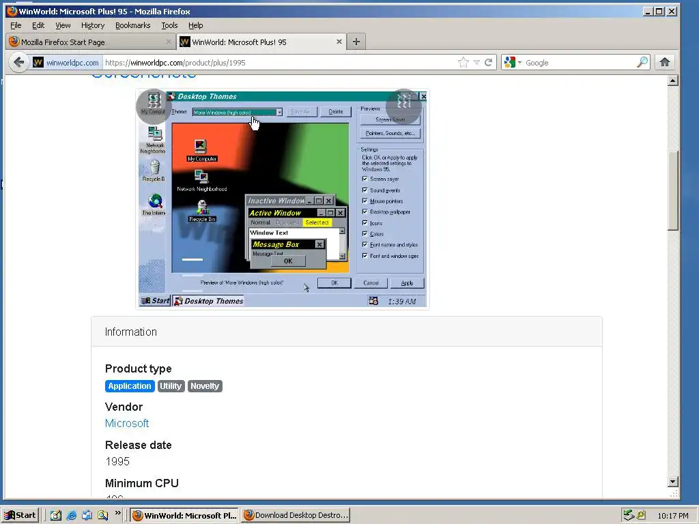Click the key icon in the system tray
Screen dimensions: 699x524
(640, 515)
